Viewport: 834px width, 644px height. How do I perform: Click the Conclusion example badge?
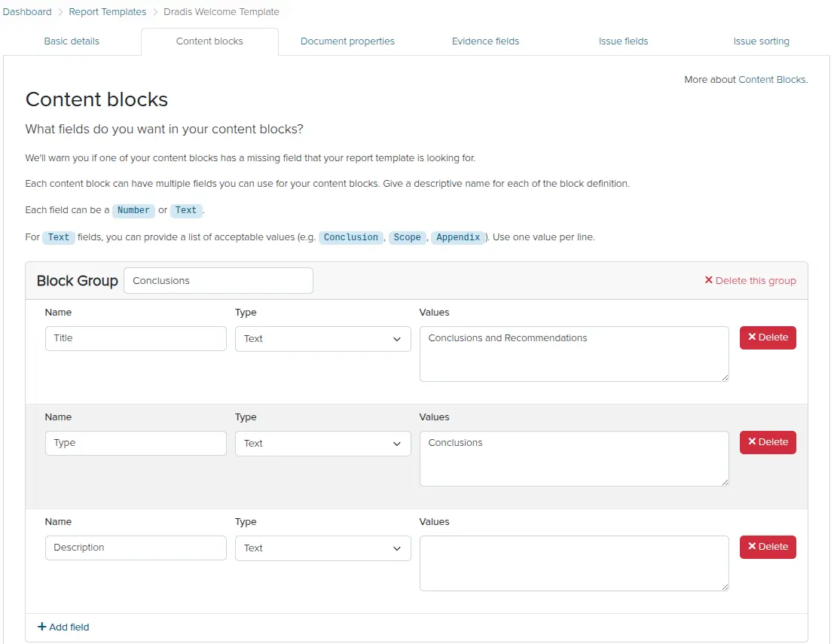click(351, 237)
